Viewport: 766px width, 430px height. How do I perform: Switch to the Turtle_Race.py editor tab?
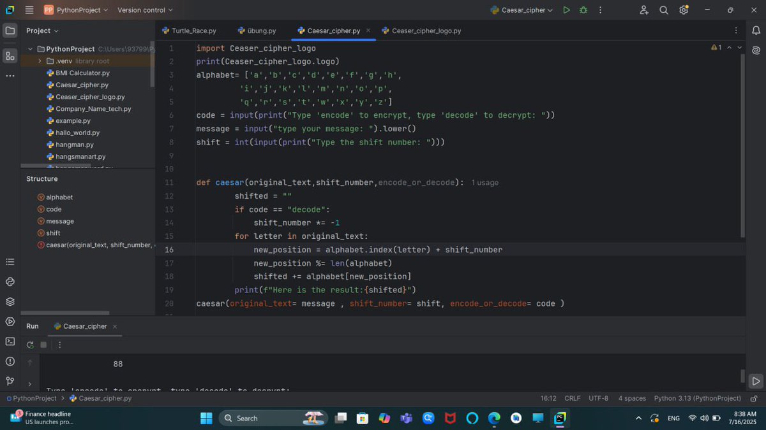tap(189, 31)
